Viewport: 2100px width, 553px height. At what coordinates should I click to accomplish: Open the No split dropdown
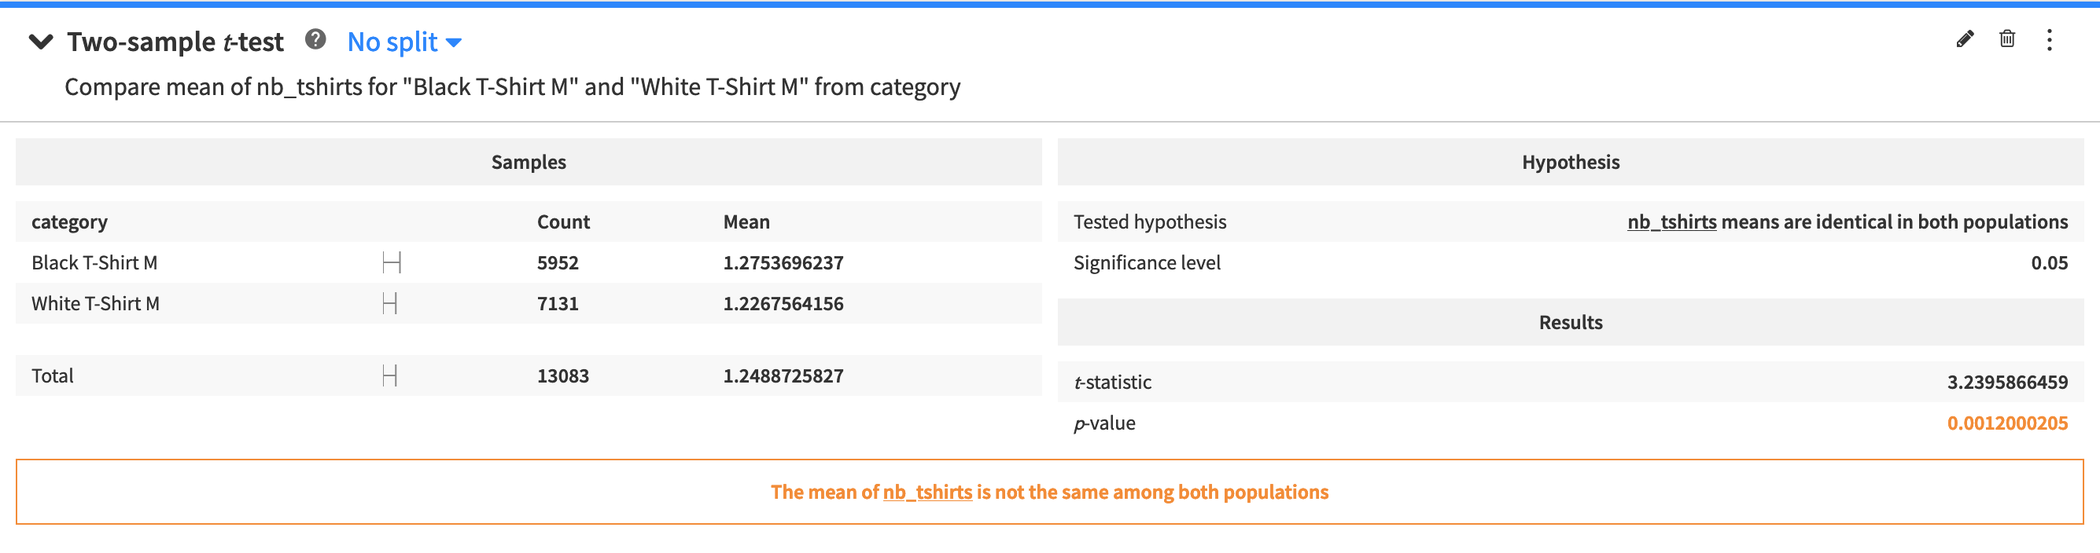click(x=404, y=42)
